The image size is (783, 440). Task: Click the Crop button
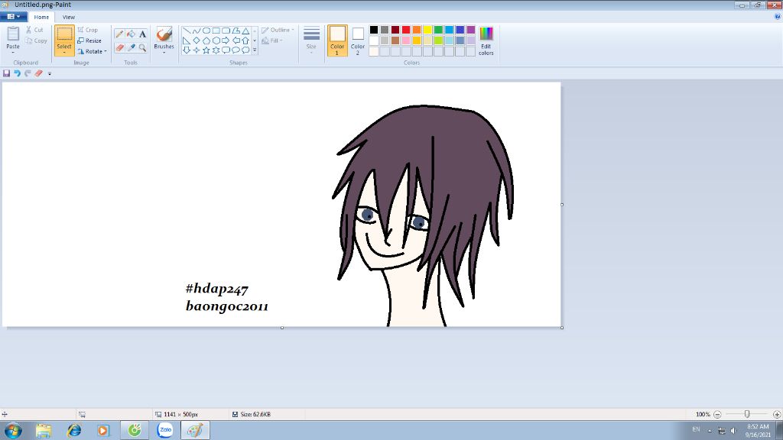tap(88, 30)
